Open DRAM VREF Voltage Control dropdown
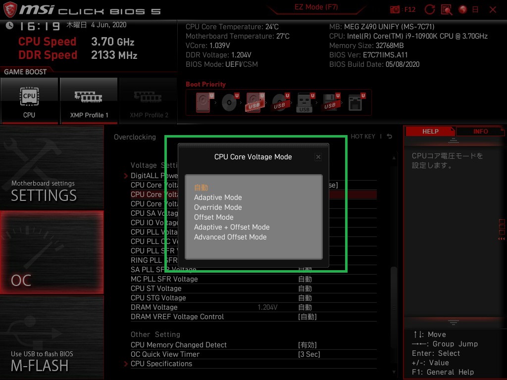 click(307, 317)
